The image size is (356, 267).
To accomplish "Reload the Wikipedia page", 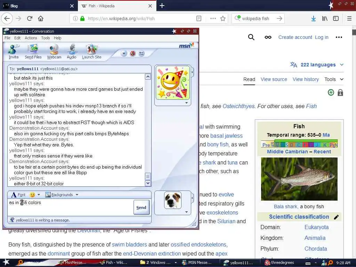I will pos(30,18).
